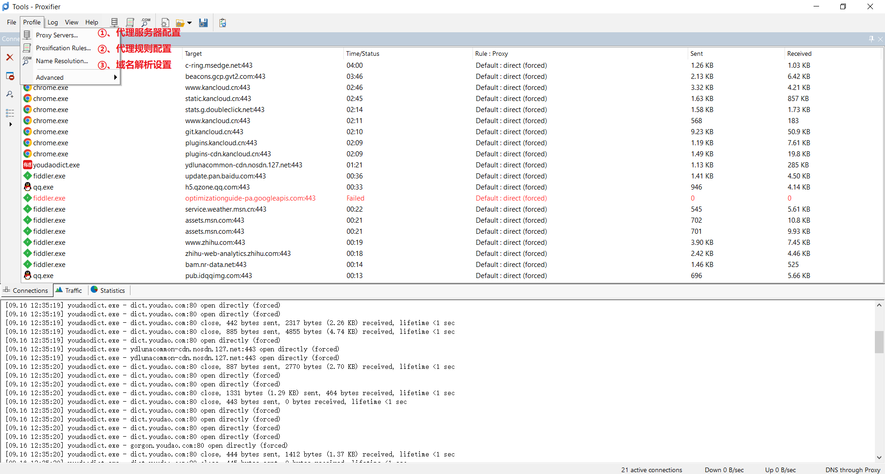The image size is (885, 474).
Task: Open Proxy Servers toolbar icon
Action: click(114, 22)
